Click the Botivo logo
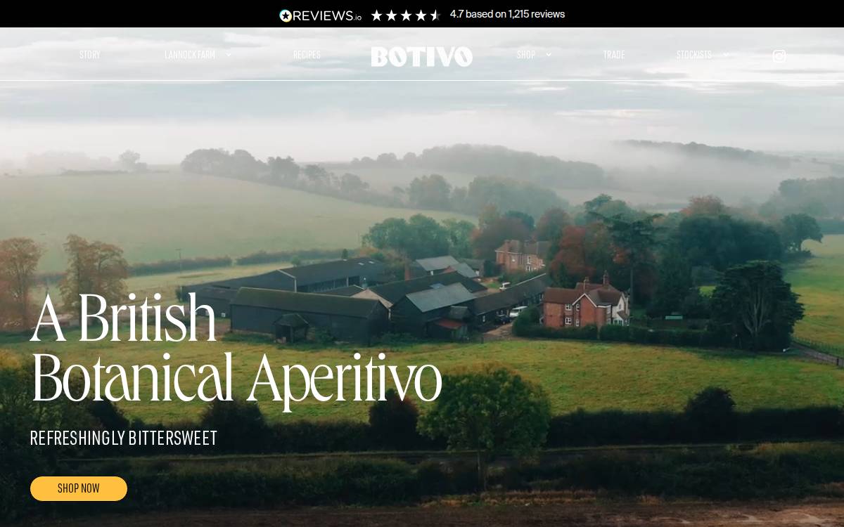The image size is (844, 527). (x=422, y=56)
